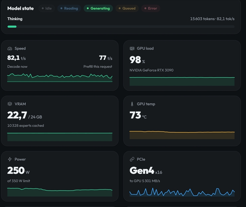Click the '22,7 / 24 GB' VRAM value
The image size is (246, 207).
[25, 115]
